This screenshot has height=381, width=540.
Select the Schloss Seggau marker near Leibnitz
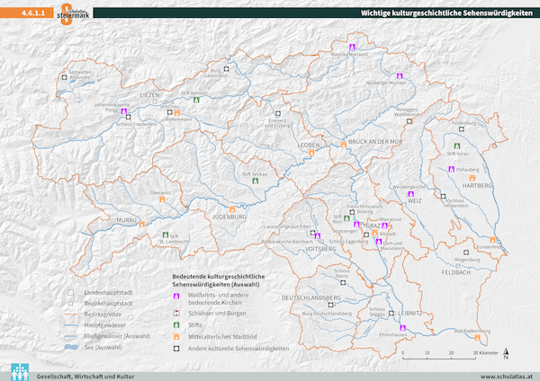pyautogui.click(x=391, y=314)
